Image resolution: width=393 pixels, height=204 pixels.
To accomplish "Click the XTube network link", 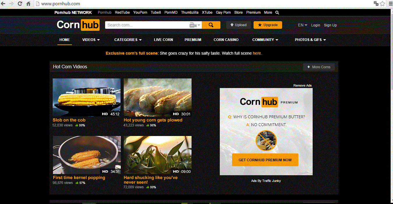I will [207, 12].
